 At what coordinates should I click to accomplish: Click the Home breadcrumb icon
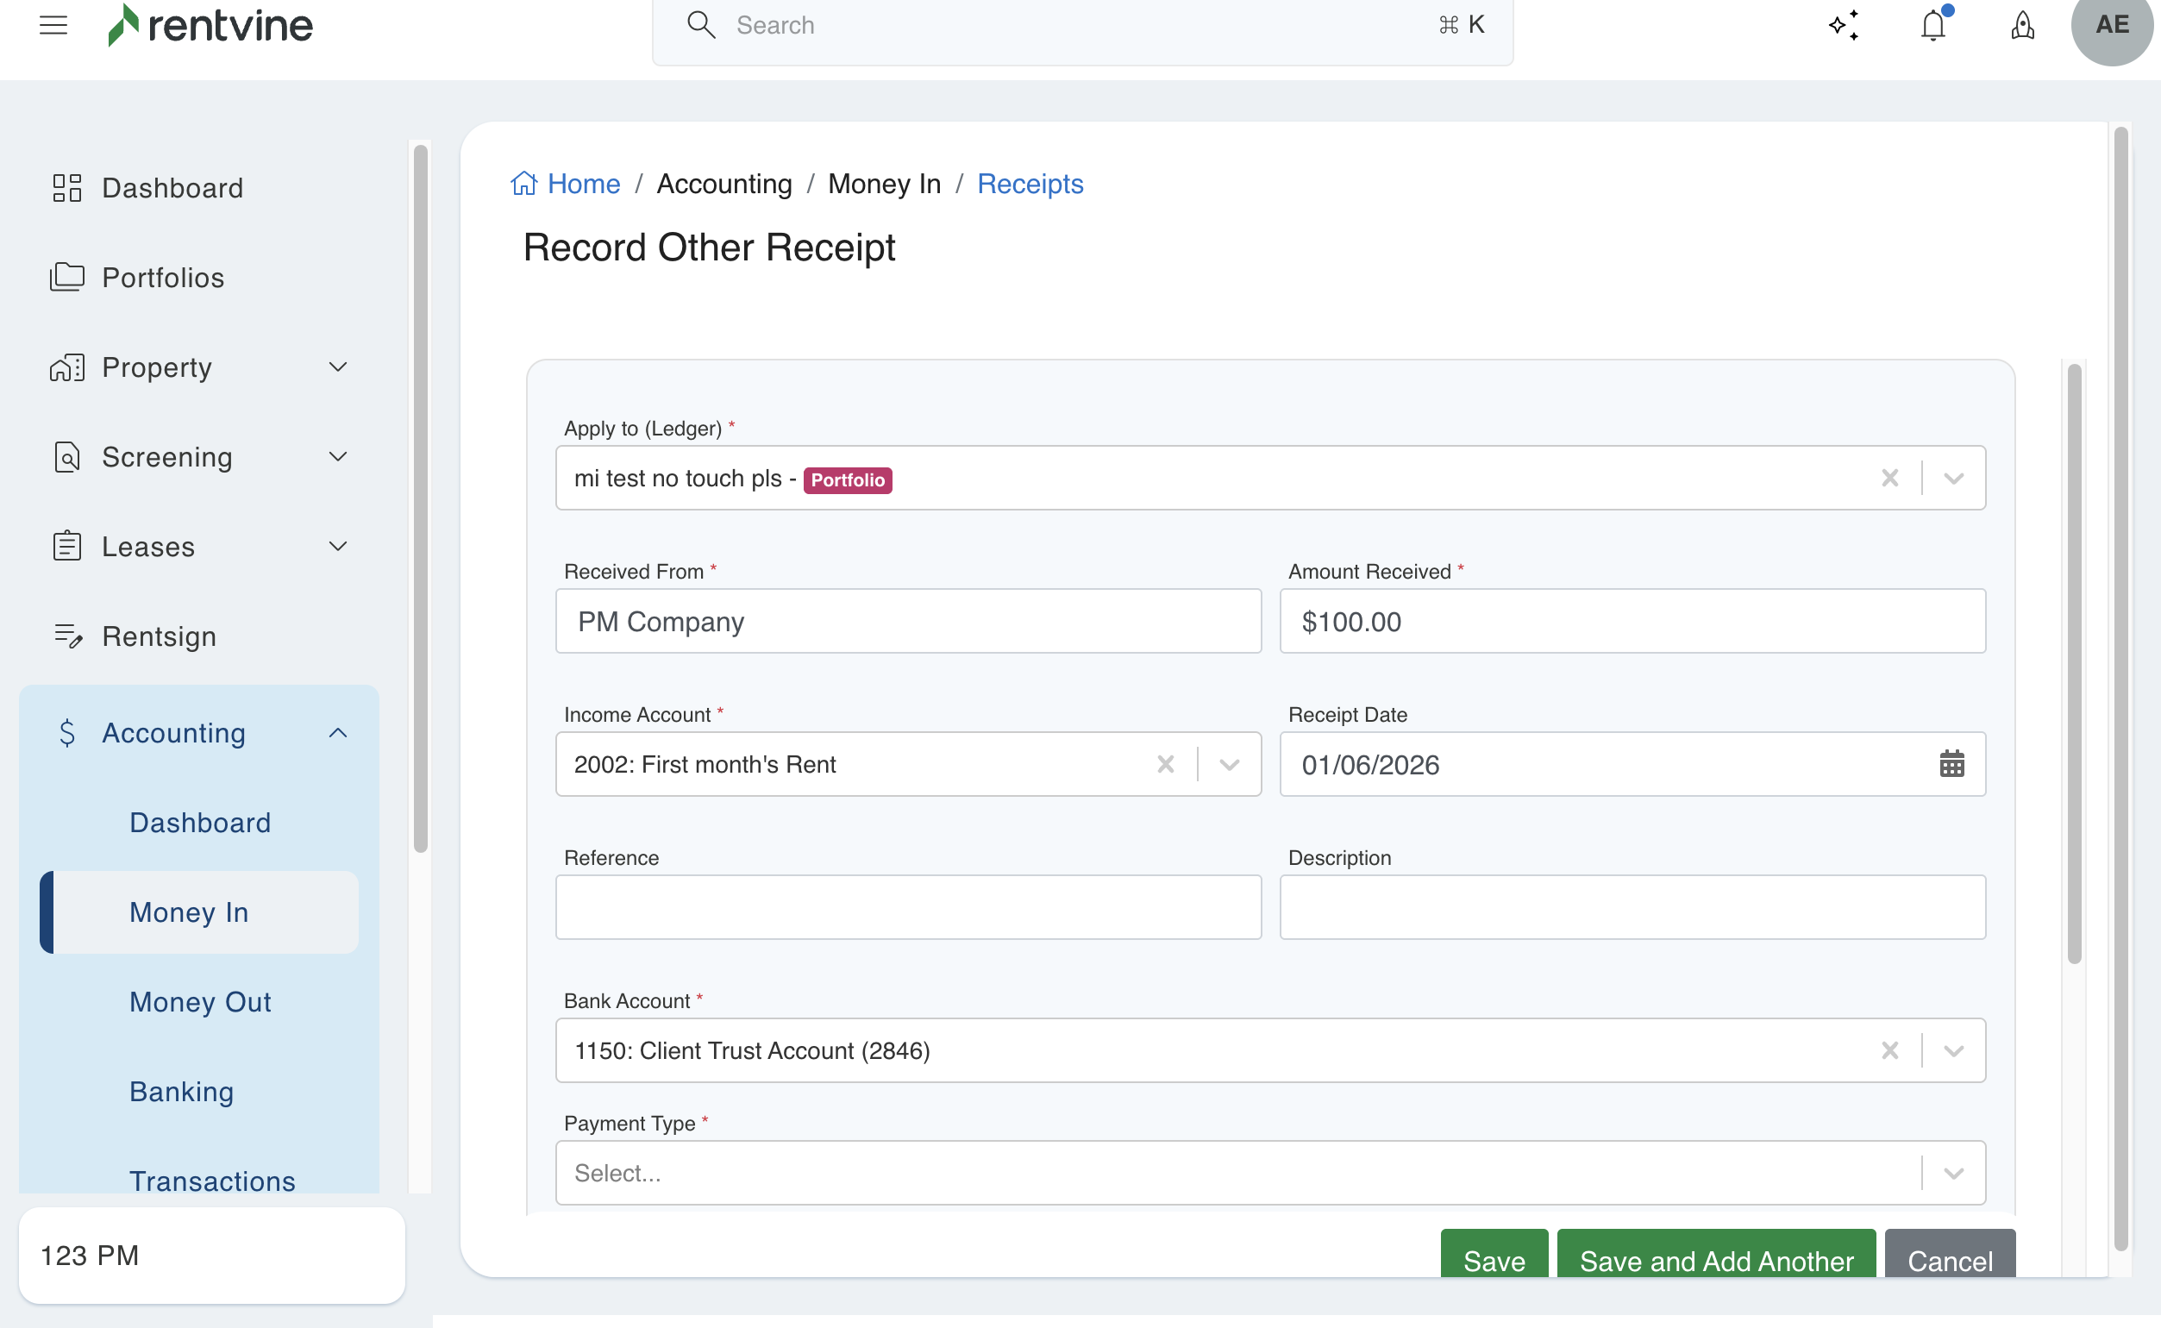coord(523,184)
